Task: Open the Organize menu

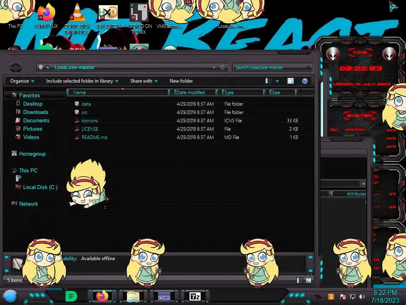Action: tap(22, 81)
